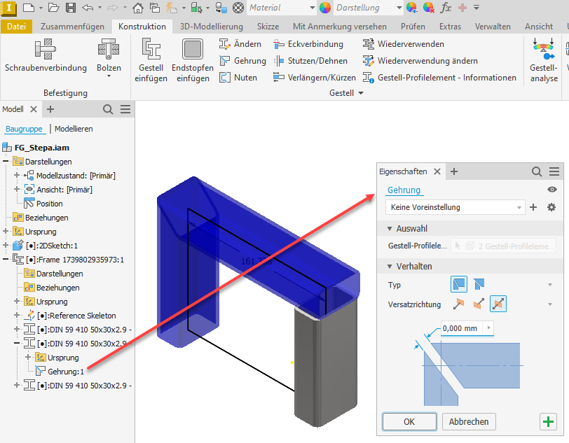Expand the [●]:2DSketch:1 node

6,245
